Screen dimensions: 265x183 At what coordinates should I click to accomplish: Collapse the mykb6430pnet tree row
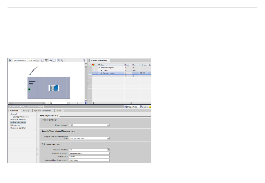[x=99, y=67]
